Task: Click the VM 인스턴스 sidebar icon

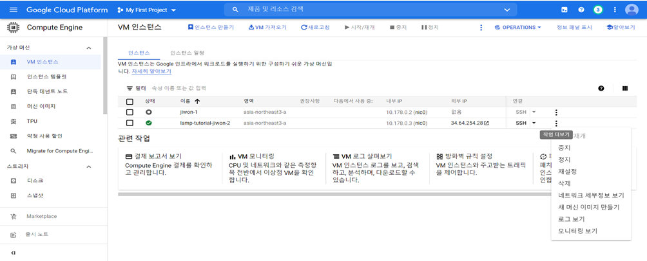Action: [13, 62]
